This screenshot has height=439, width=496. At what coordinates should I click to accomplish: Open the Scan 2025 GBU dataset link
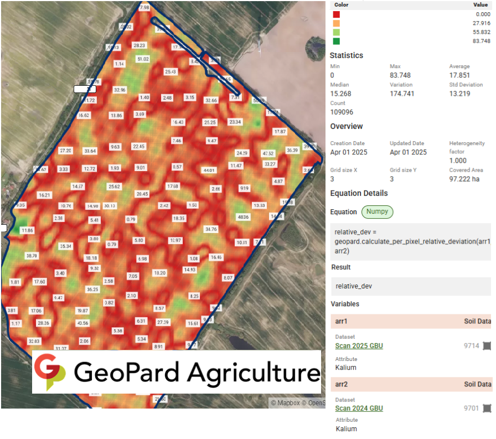point(359,346)
